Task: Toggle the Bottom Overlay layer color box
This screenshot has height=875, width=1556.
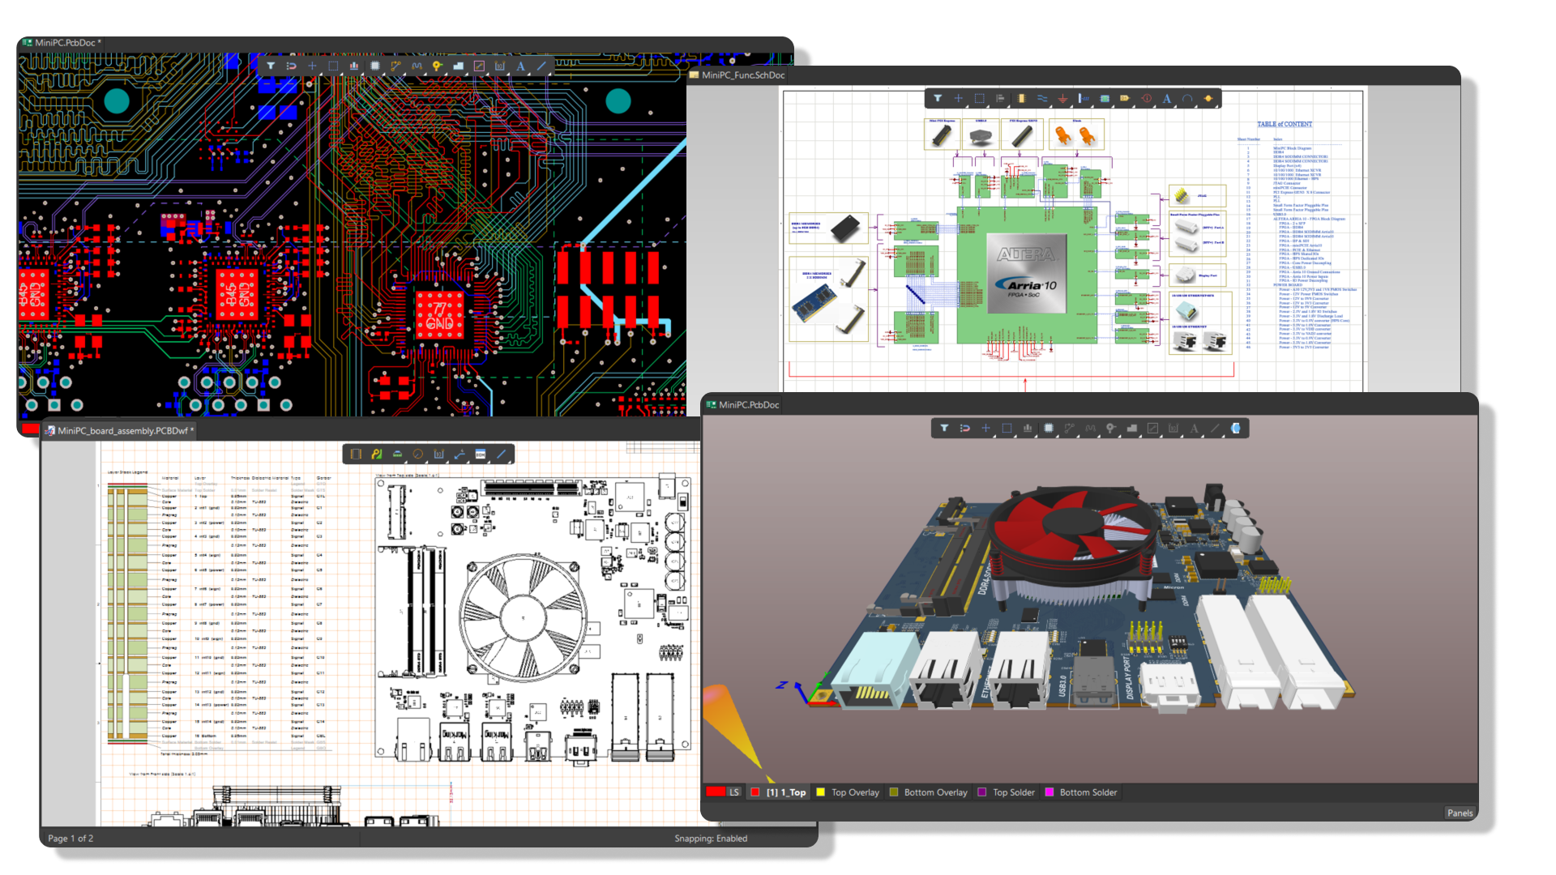Action: pyautogui.click(x=894, y=792)
